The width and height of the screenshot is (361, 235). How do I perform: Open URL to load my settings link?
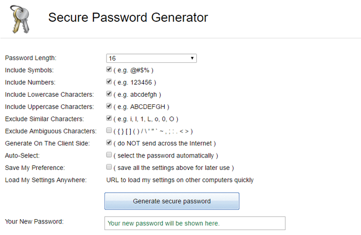pyautogui.click(x=180, y=180)
